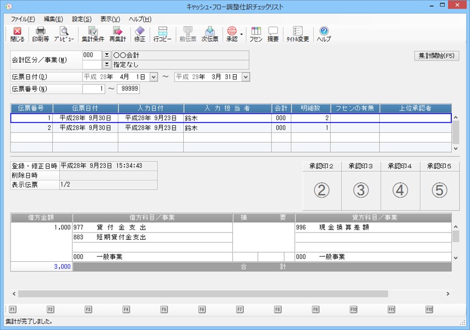Open タイトル変更 title change tool

298,34
